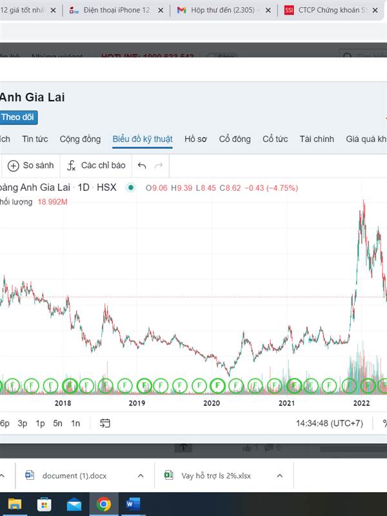Viewport: 387px width, 516px height.
Task: Open Vay hỗ trợ ls 2%.xlsx download
Action: click(216, 476)
